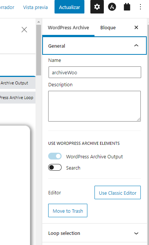Collapse the General section

pos(94,46)
